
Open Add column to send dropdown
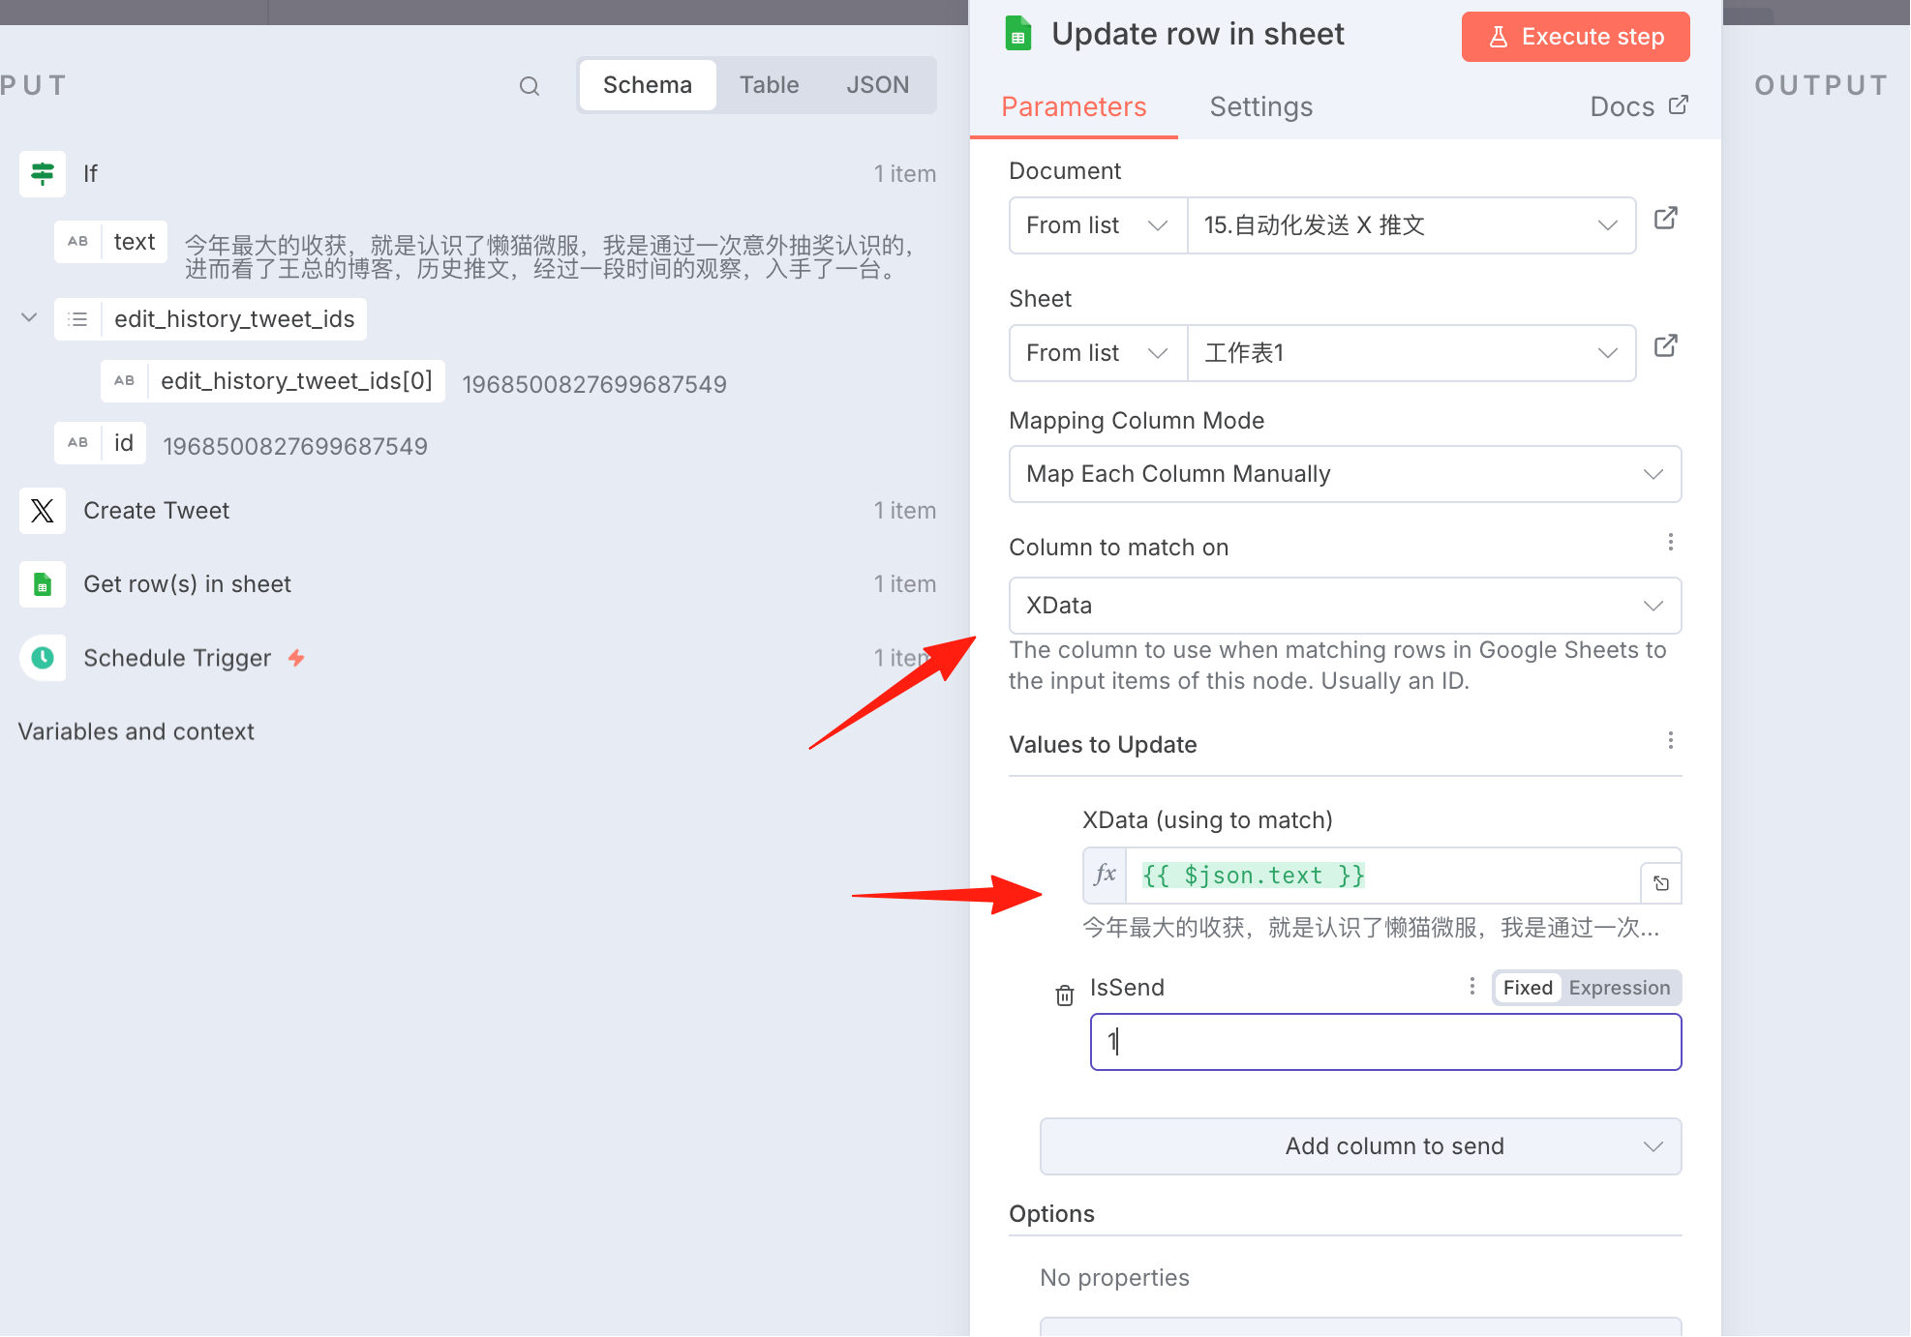click(x=1360, y=1146)
